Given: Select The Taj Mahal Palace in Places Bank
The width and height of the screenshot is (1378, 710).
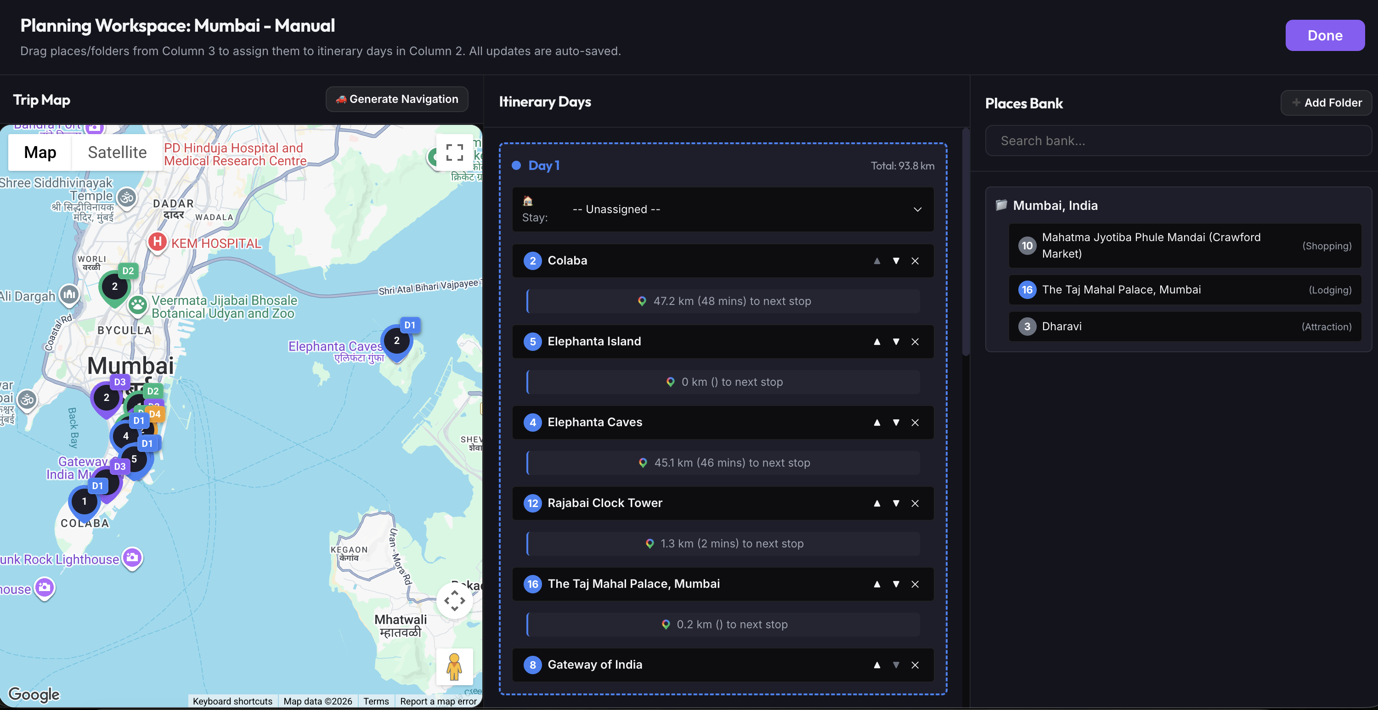Looking at the screenshot, I should [x=1185, y=289].
